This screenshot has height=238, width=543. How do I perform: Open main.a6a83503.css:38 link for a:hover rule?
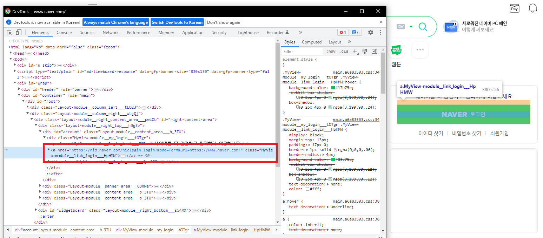356,201
